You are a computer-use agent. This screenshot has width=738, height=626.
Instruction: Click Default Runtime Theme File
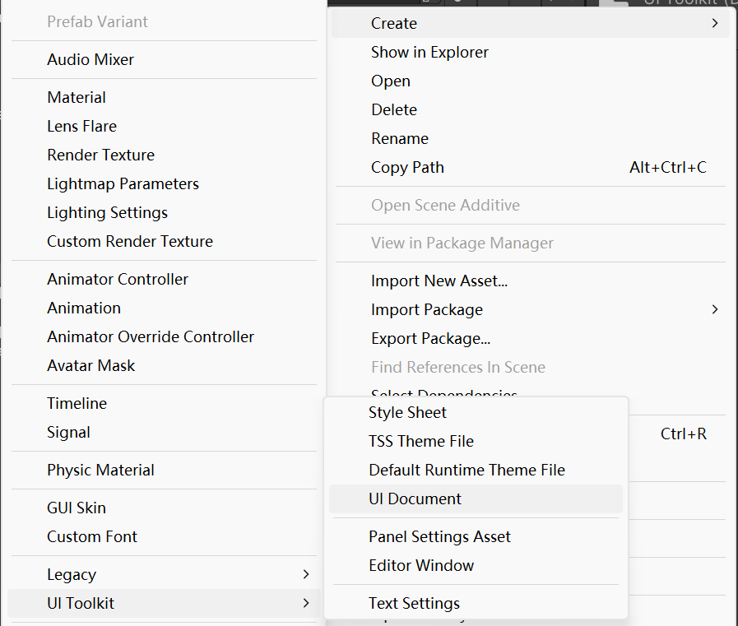466,470
